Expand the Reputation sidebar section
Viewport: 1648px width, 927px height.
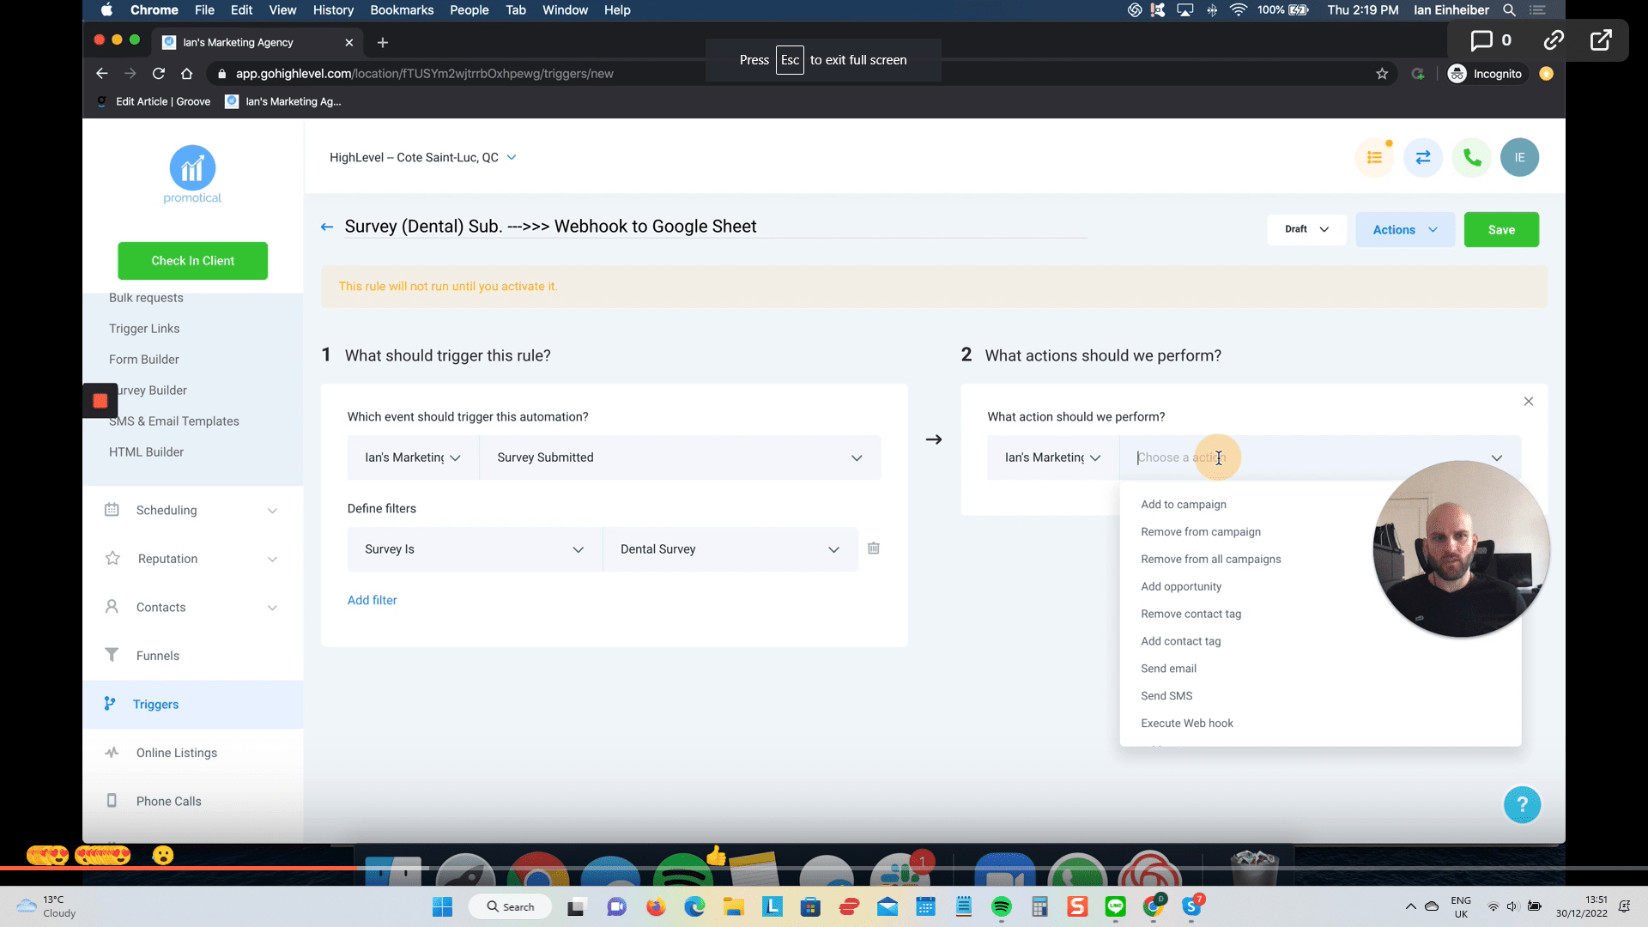pyautogui.click(x=193, y=560)
